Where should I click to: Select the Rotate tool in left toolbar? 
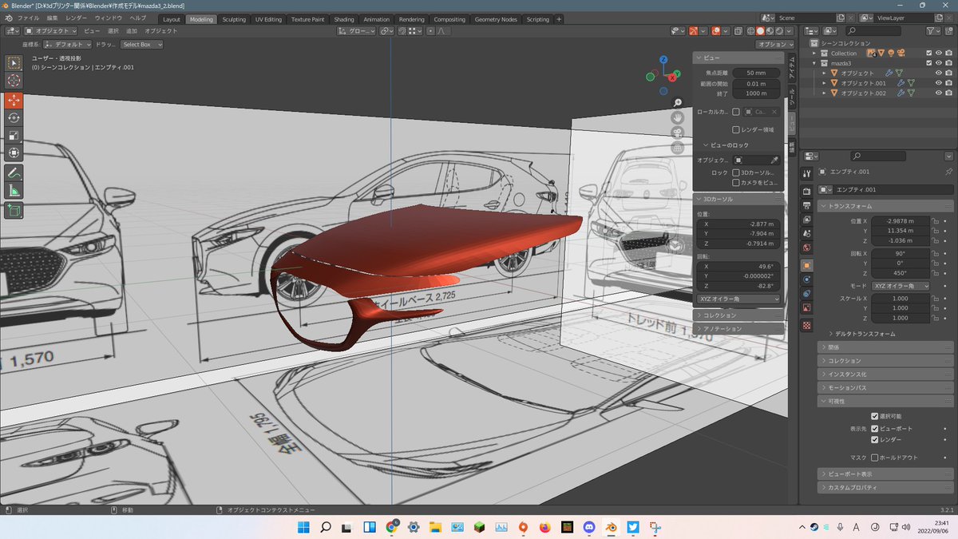coord(14,117)
